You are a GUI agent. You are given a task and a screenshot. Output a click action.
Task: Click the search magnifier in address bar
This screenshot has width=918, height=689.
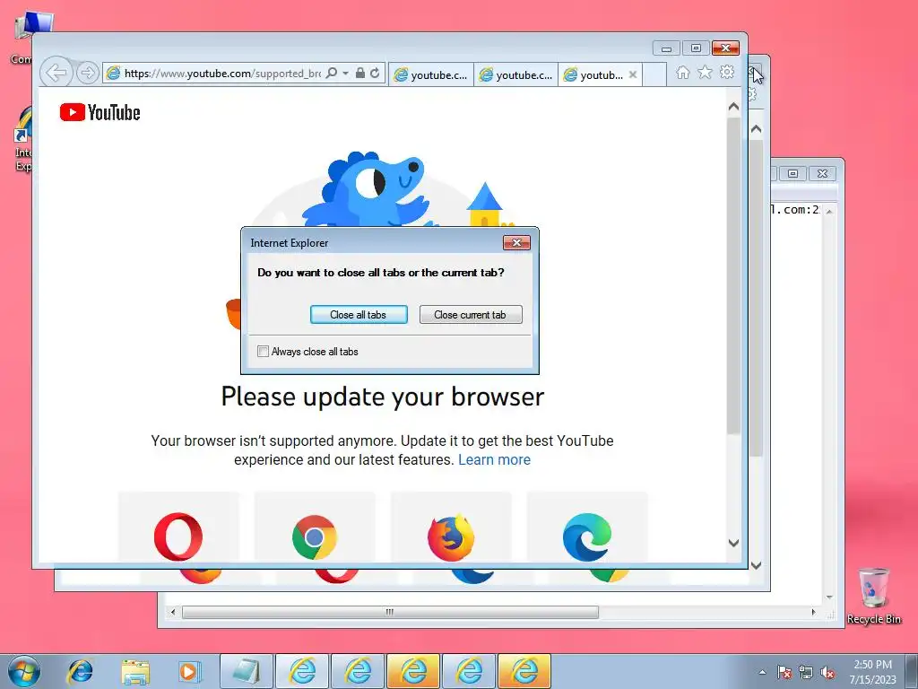pyautogui.click(x=332, y=74)
